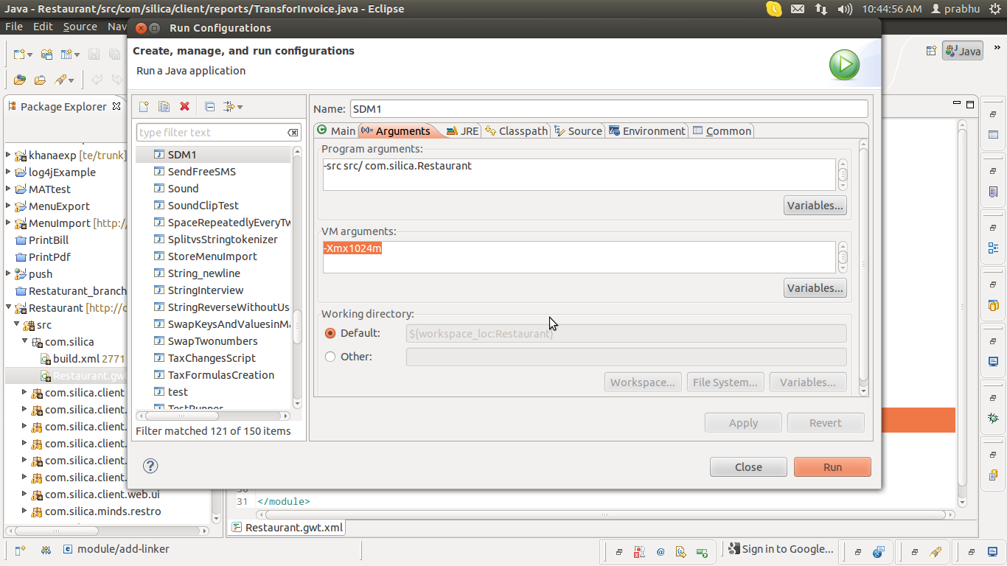Switch to the JRE tab

click(462, 130)
